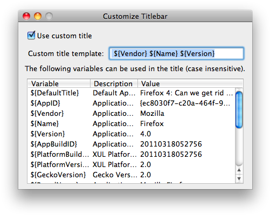The image size is (270, 215).
Task: Select the ${AppBuildID} variable row
Action: (x=131, y=144)
